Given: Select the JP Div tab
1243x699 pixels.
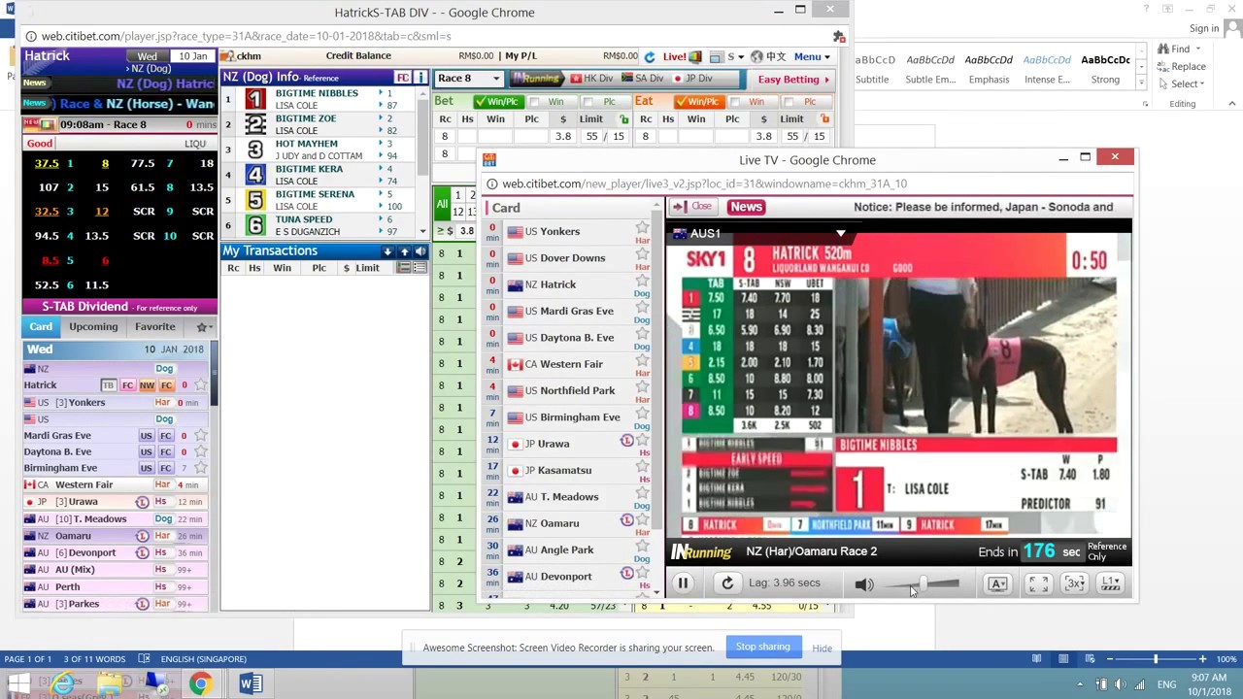Looking at the screenshot, I should pos(692,79).
